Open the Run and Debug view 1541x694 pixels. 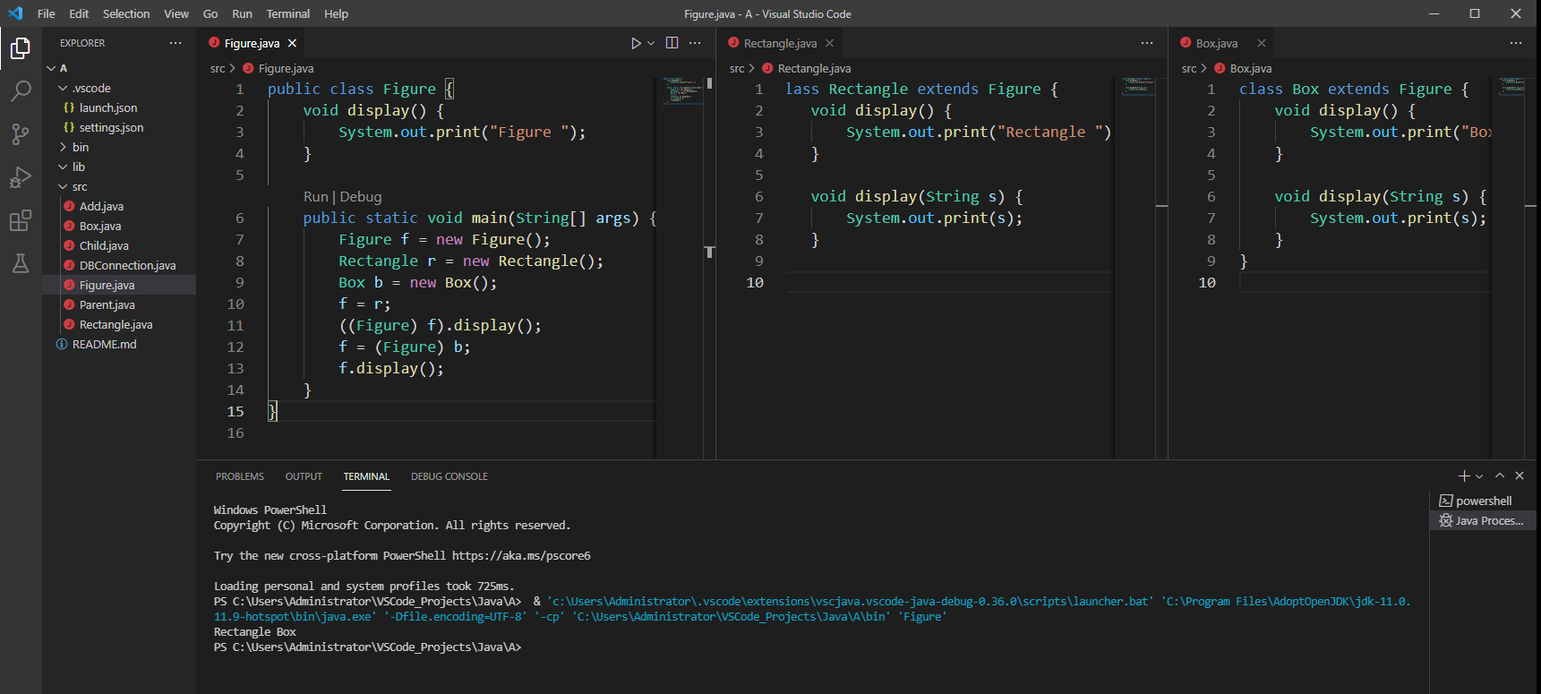pos(21,177)
